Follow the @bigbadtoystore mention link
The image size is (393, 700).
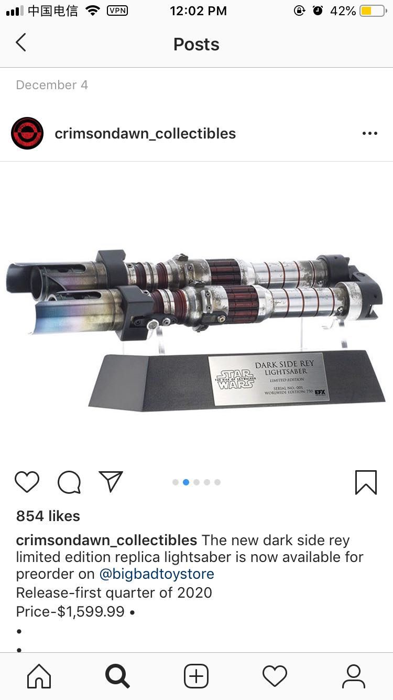tap(157, 574)
